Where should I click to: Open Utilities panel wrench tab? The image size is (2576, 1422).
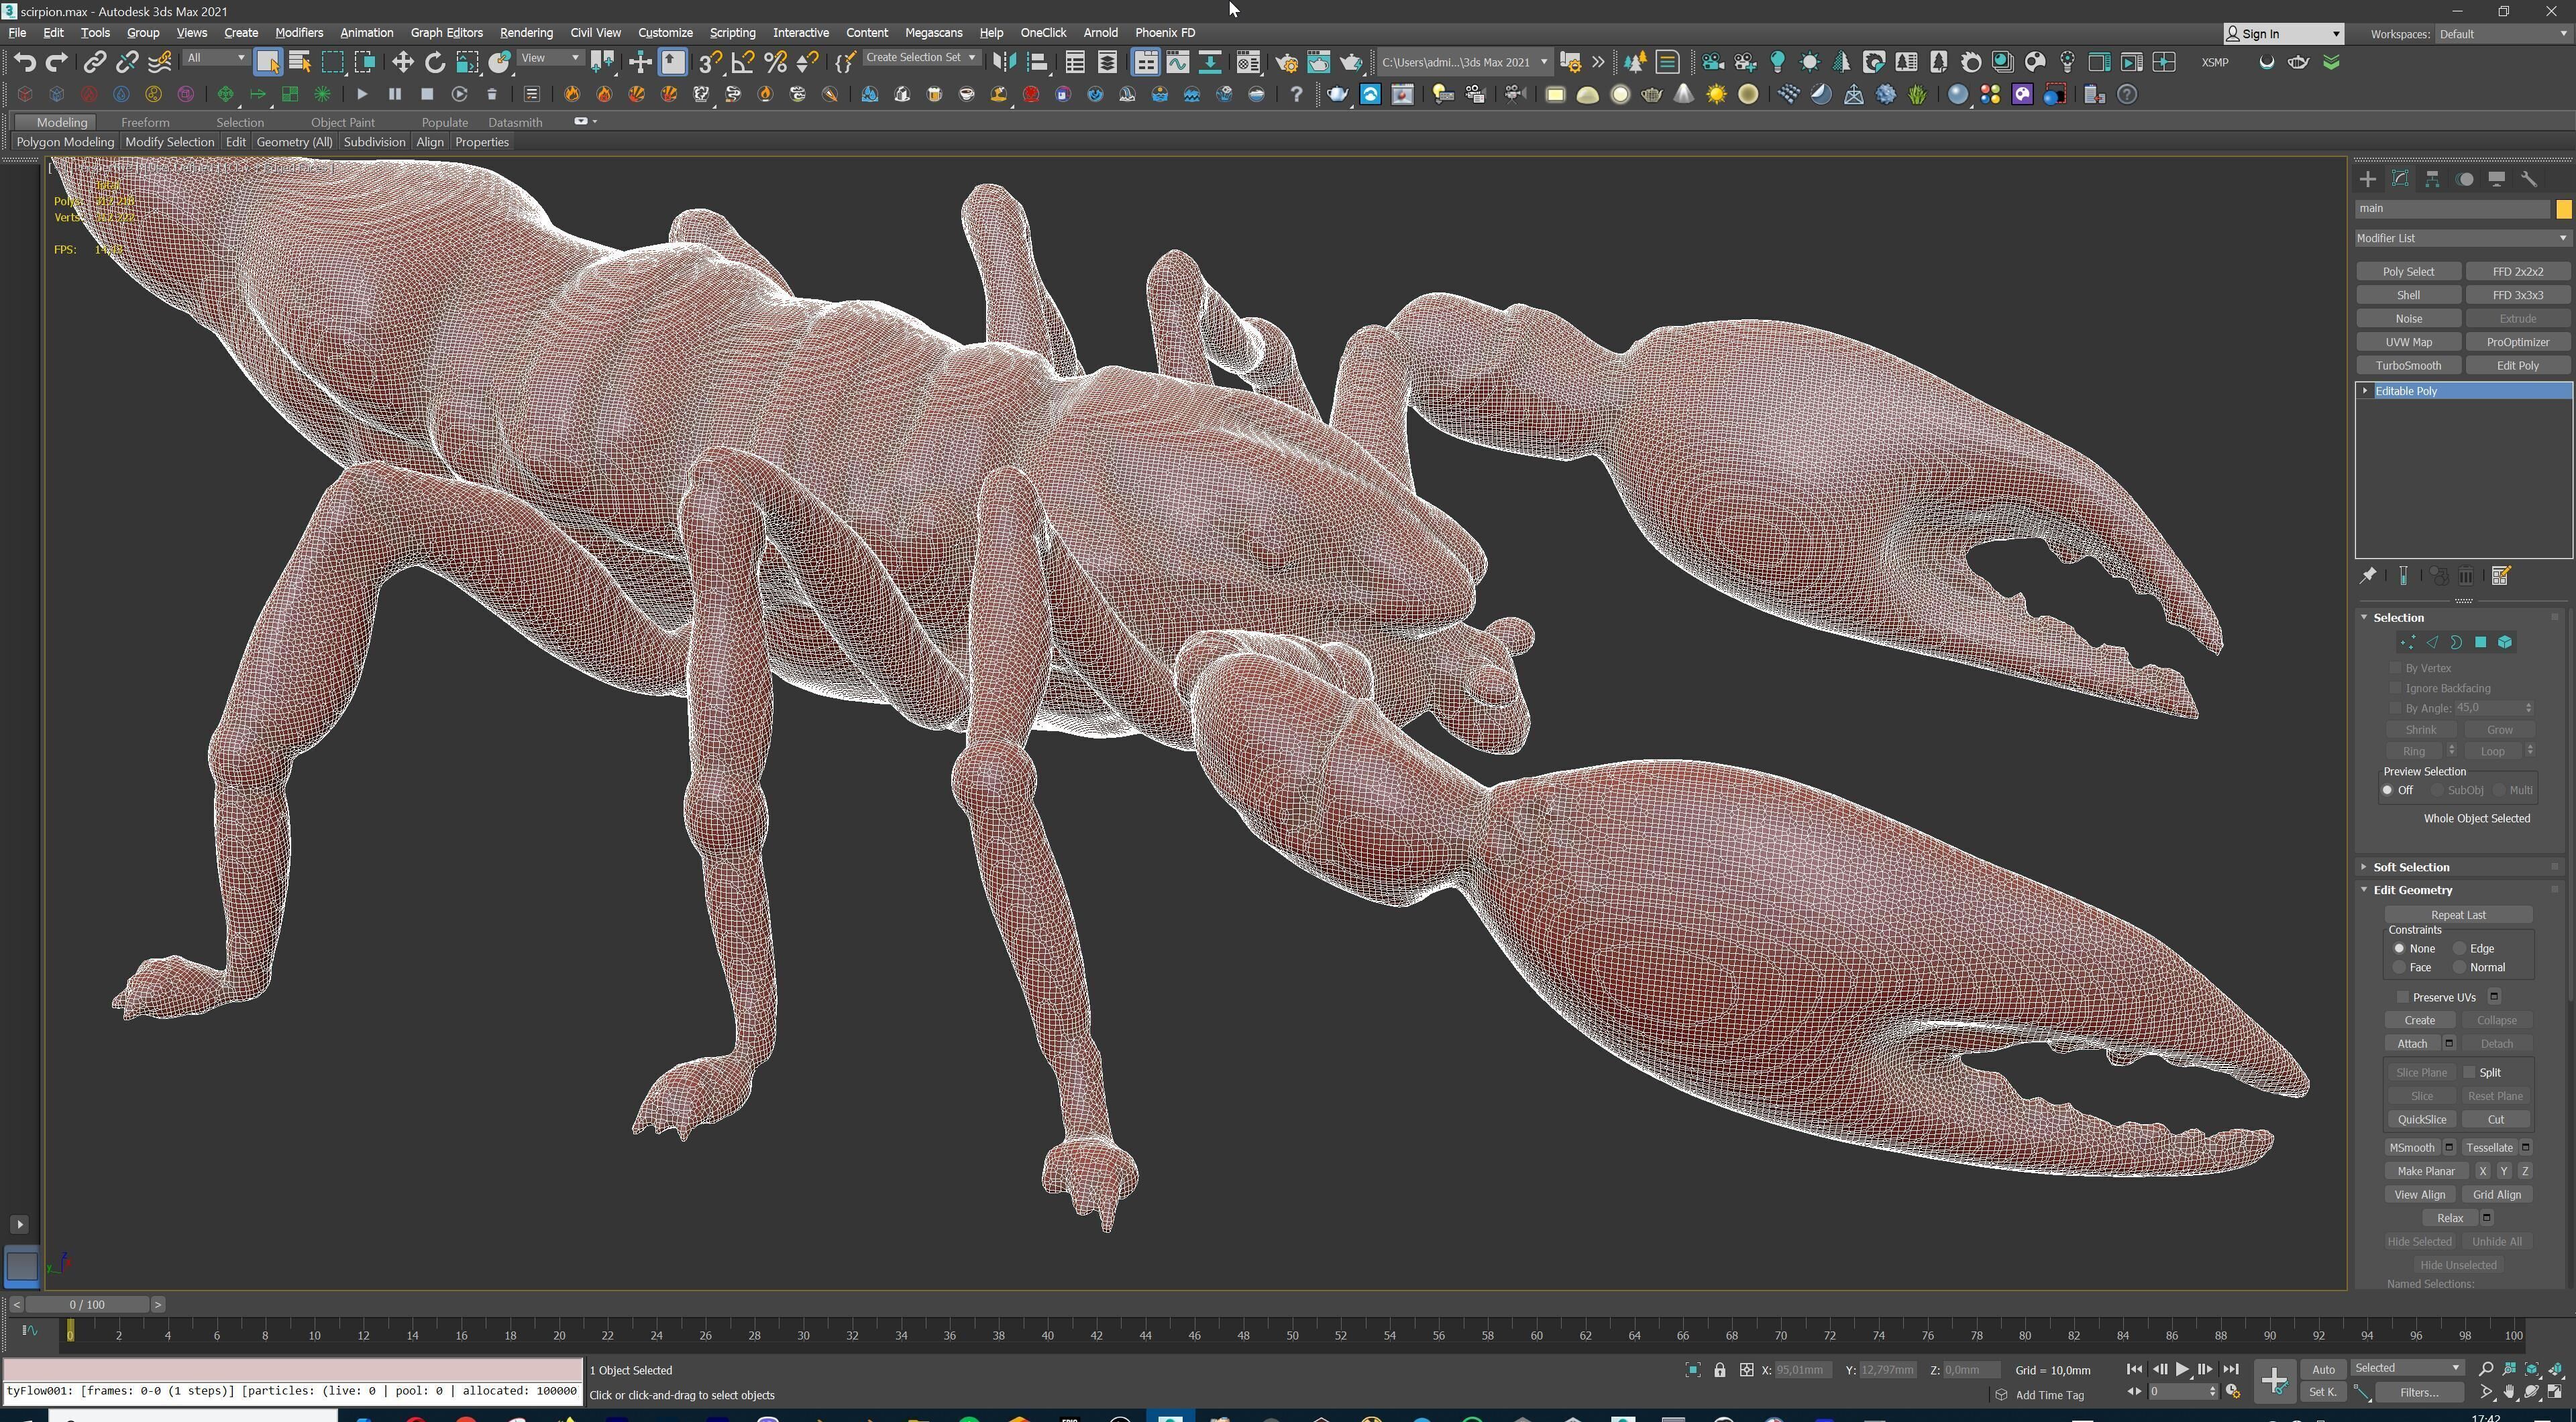coord(2529,179)
